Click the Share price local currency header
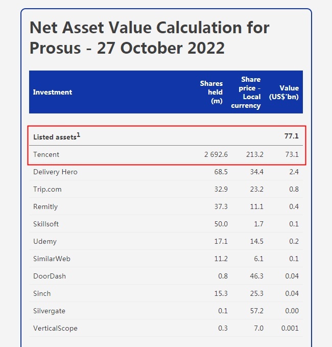The width and height of the screenshot is (332, 347). (x=246, y=92)
